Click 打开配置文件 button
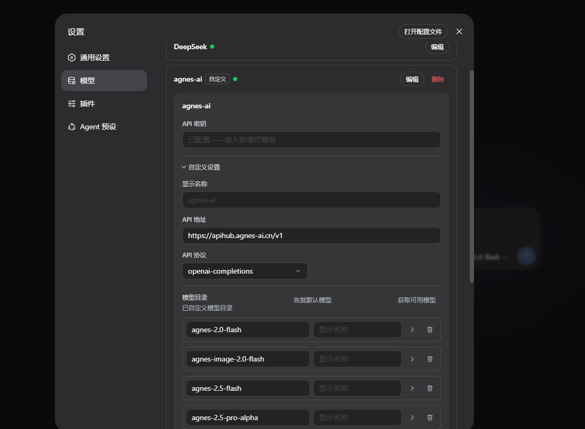This screenshot has height=429, width=585. (423, 32)
